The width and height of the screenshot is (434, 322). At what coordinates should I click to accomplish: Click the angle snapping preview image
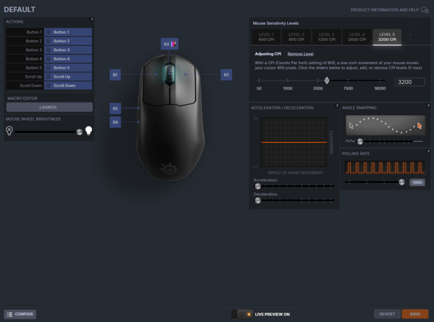[385, 125]
